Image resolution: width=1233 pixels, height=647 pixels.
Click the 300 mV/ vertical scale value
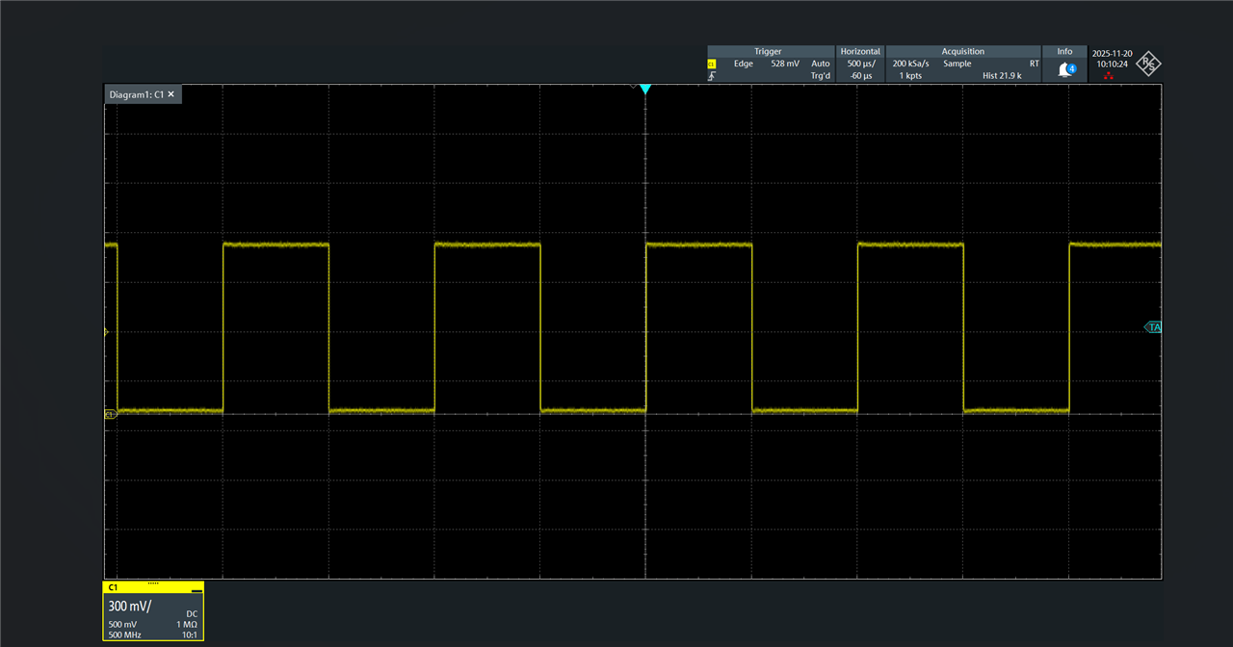point(130,607)
